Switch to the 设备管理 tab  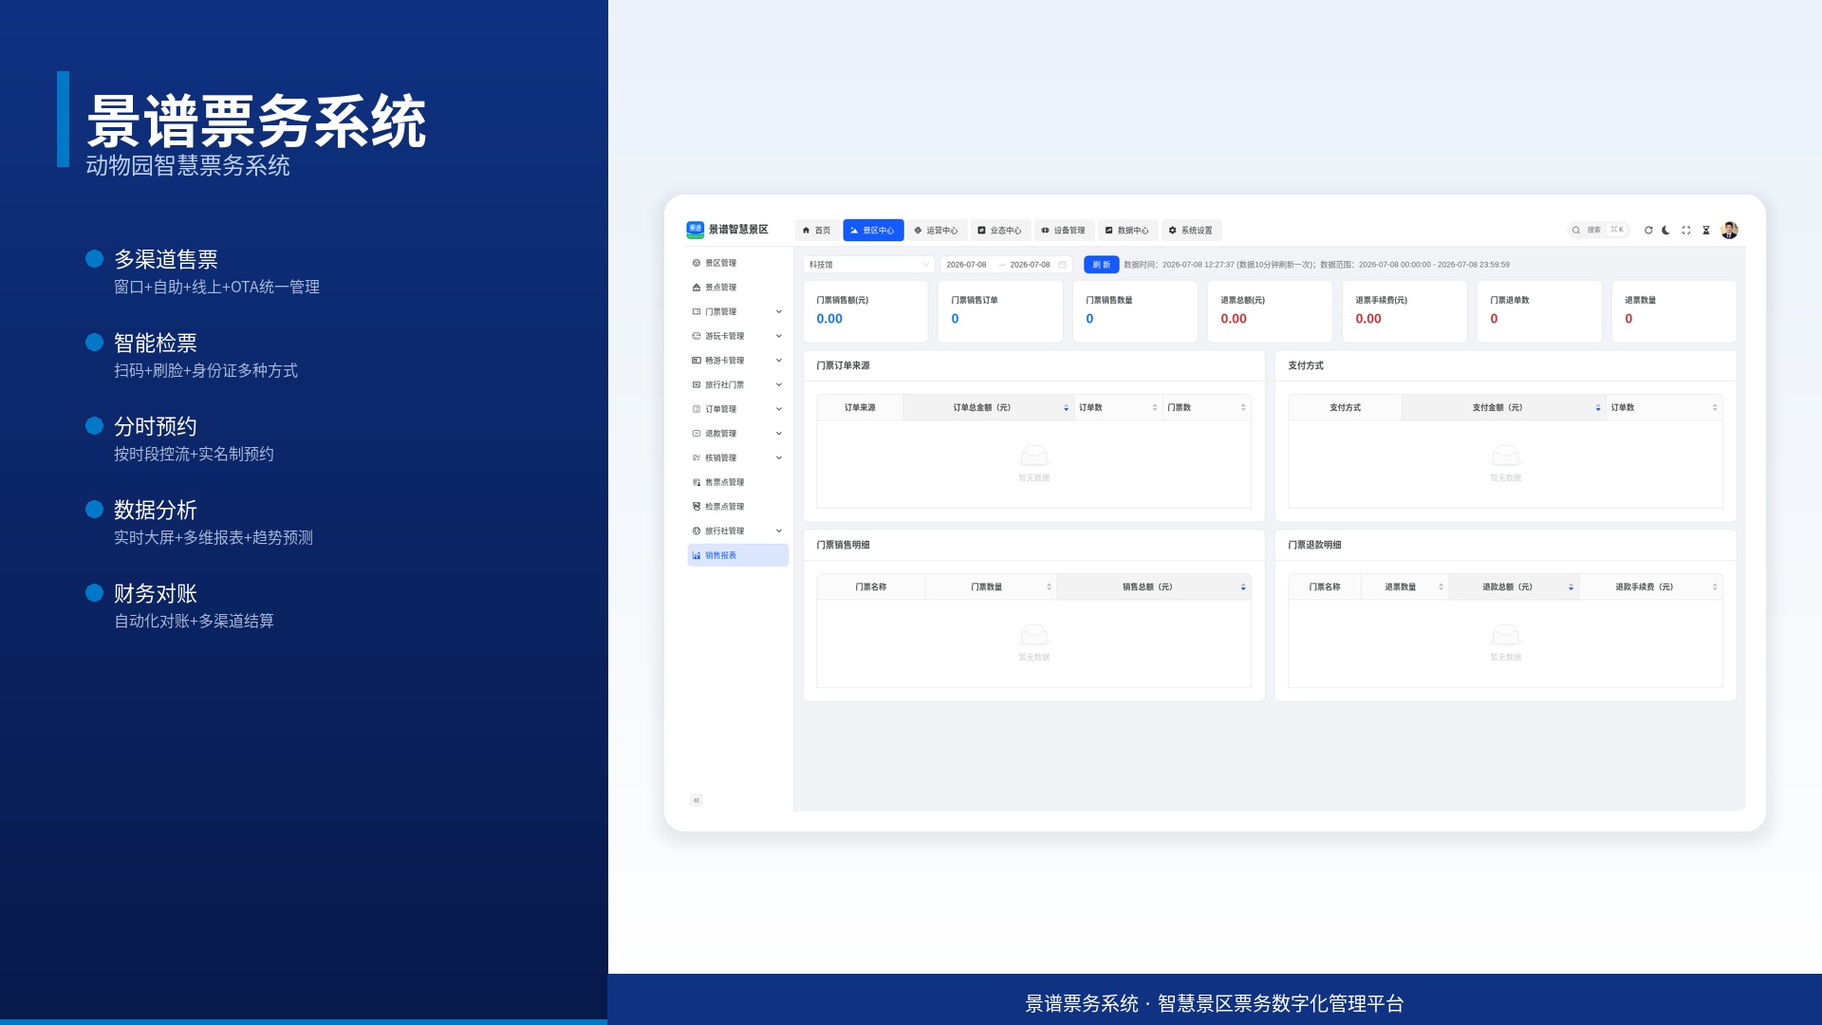pyautogui.click(x=1064, y=231)
